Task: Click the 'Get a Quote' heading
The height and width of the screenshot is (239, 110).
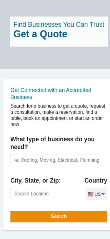Action: [x=40, y=34]
